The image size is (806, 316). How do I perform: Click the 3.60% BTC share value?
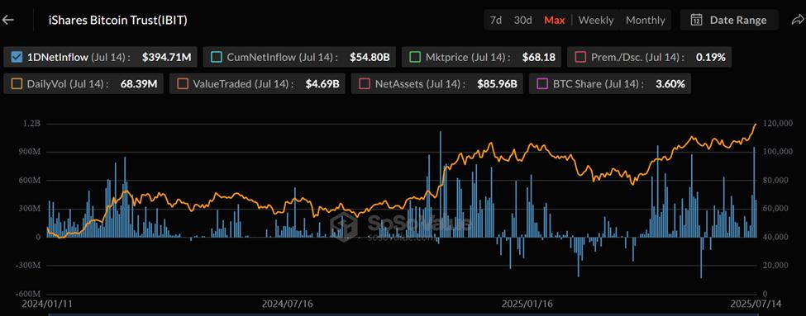pos(670,84)
